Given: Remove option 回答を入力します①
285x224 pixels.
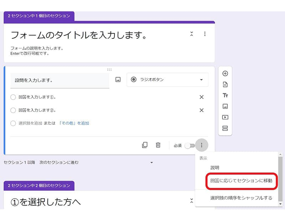Looking at the screenshot, I should click(x=201, y=97).
